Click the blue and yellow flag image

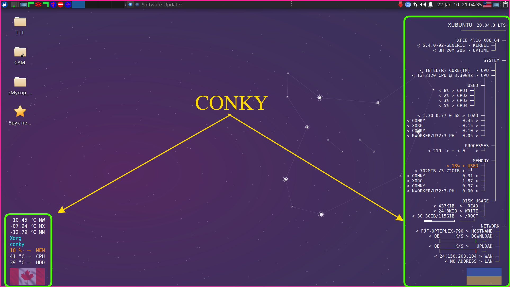coord(484,276)
